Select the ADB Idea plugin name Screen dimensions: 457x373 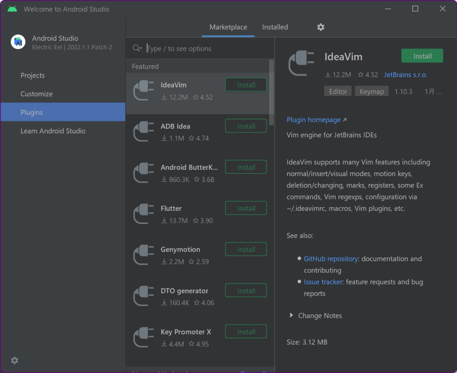pos(175,126)
